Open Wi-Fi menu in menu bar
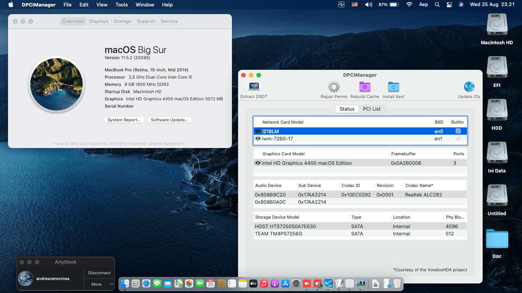Screen dimensions: 522x293 pyautogui.click(x=409, y=5)
